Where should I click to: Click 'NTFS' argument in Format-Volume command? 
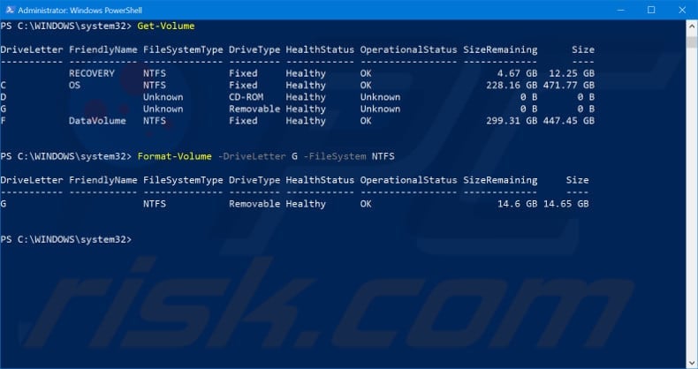click(383, 156)
